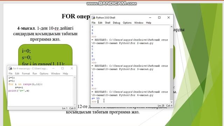Click Shell scrollbar down arrow

pos(171,102)
